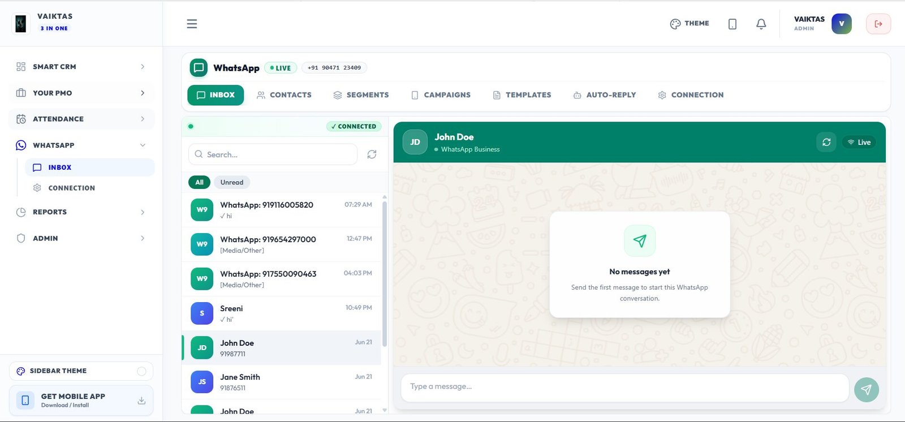This screenshot has height=422, width=905.
Task: Switch to the Segments tab
Action: tap(361, 95)
